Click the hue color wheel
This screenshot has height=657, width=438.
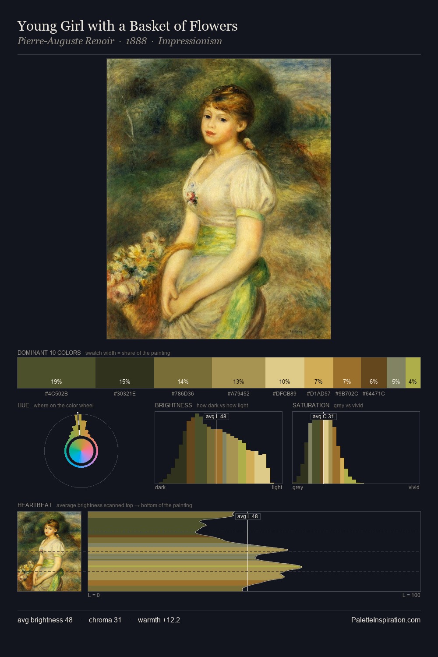(x=81, y=451)
